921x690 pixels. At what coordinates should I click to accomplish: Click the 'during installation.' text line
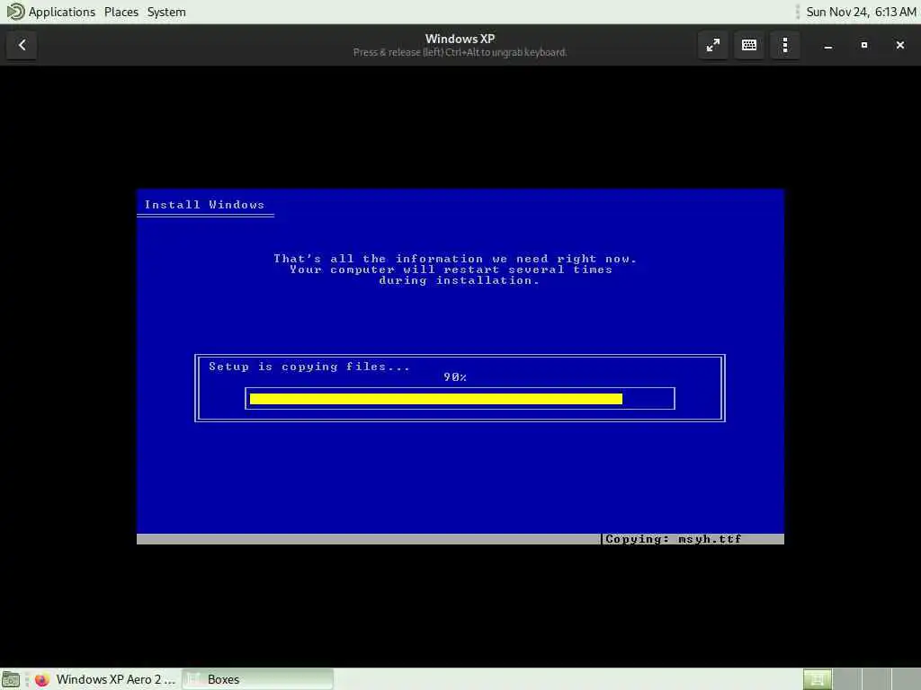pyautogui.click(x=459, y=280)
